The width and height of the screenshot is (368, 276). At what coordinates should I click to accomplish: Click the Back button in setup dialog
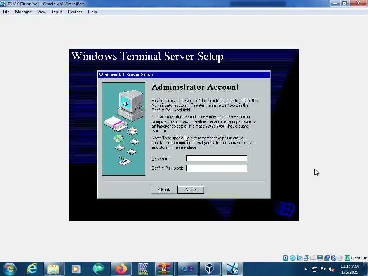click(164, 190)
